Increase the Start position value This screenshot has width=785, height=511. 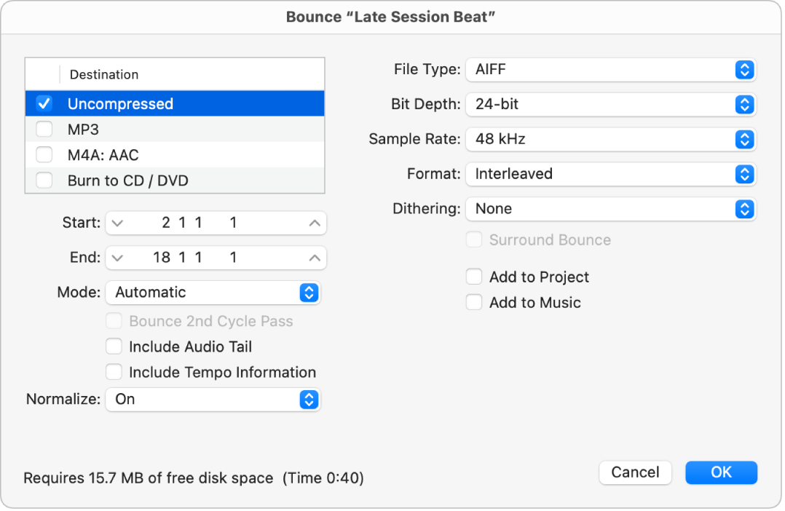tap(314, 223)
